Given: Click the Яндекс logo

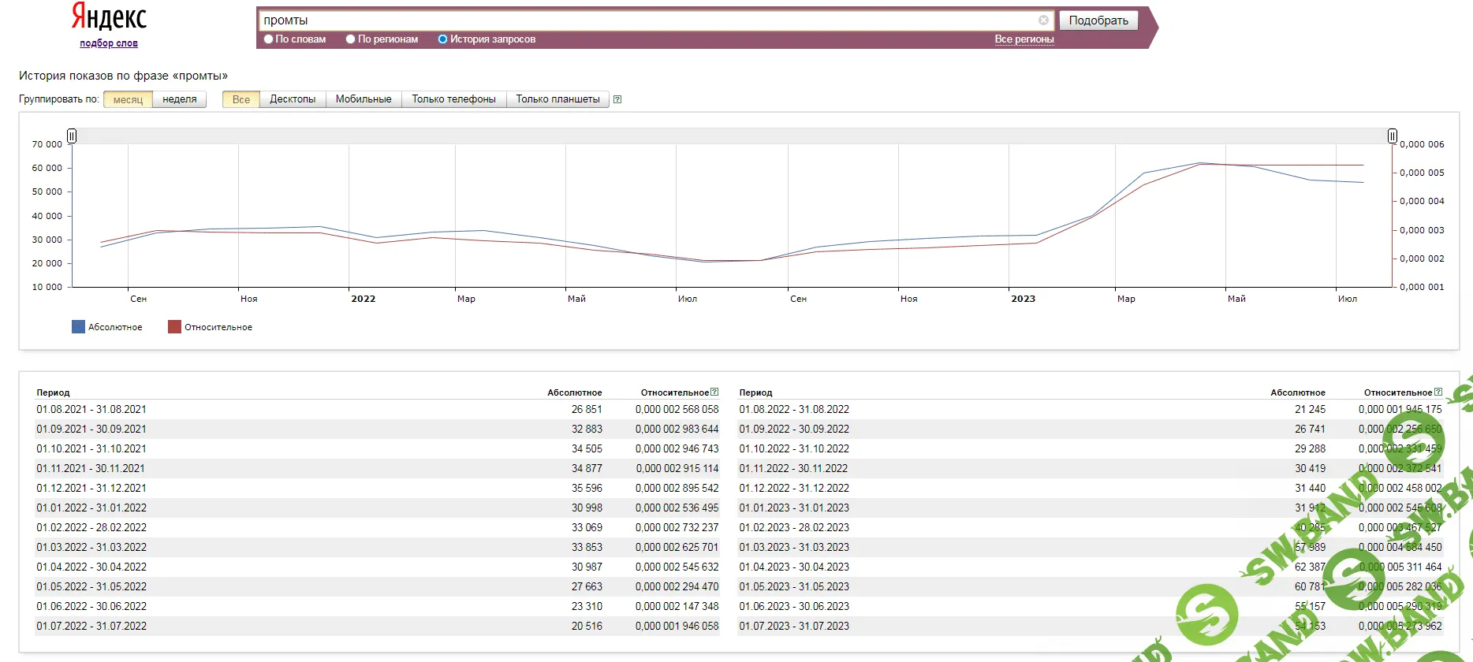Looking at the screenshot, I should click(109, 17).
